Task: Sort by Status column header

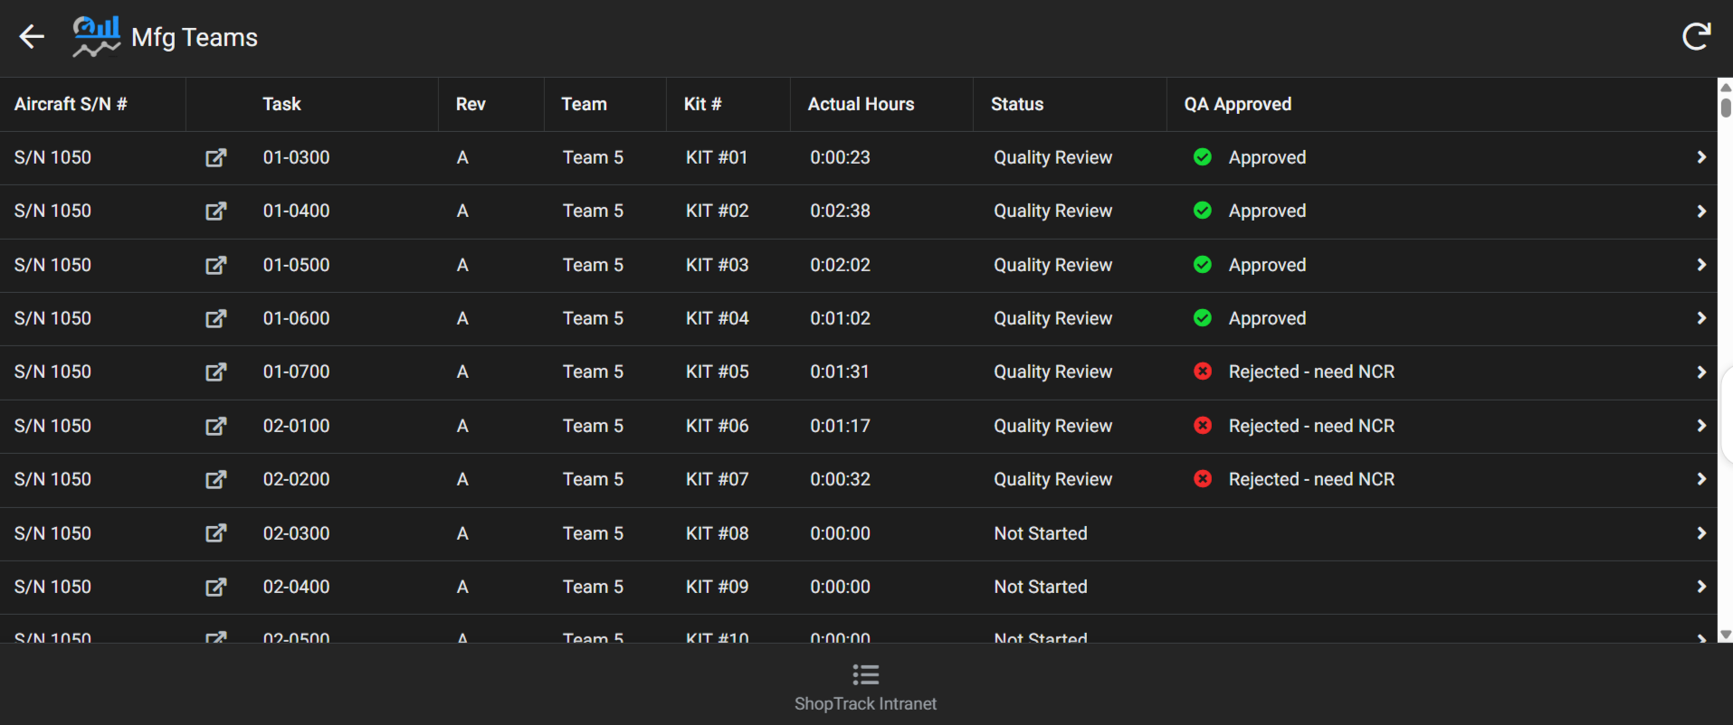Action: (1017, 104)
